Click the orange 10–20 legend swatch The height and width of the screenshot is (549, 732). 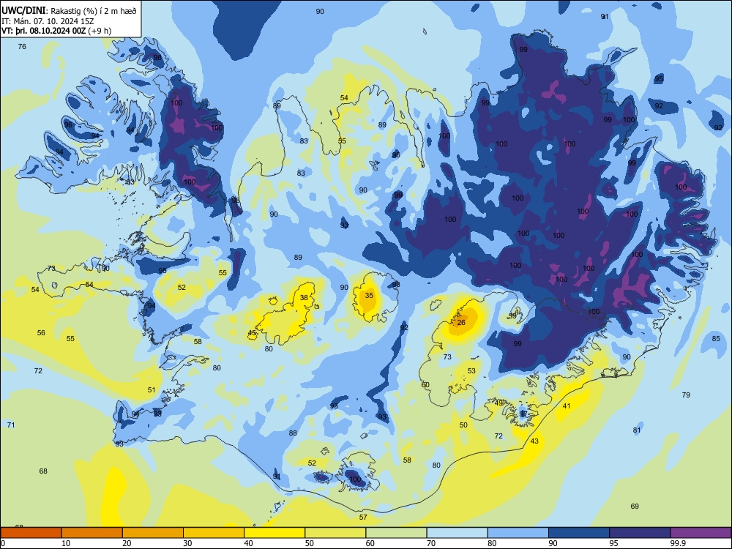click(92, 533)
